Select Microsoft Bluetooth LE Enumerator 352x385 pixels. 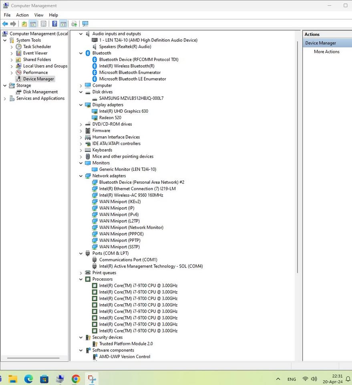pyautogui.click(x=133, y=79)
